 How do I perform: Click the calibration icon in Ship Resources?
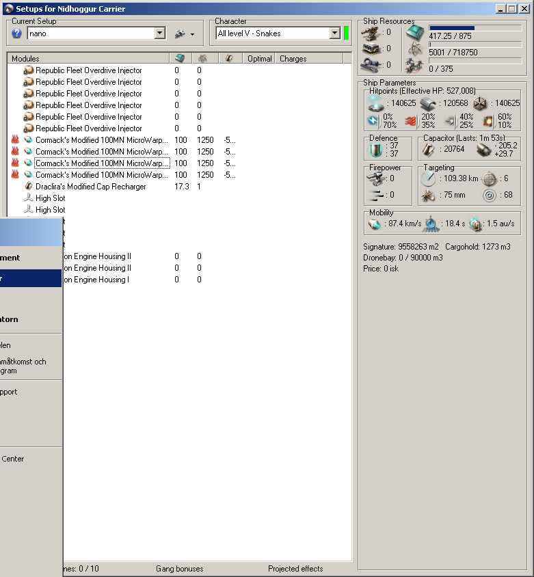click(x=371, y=65)
